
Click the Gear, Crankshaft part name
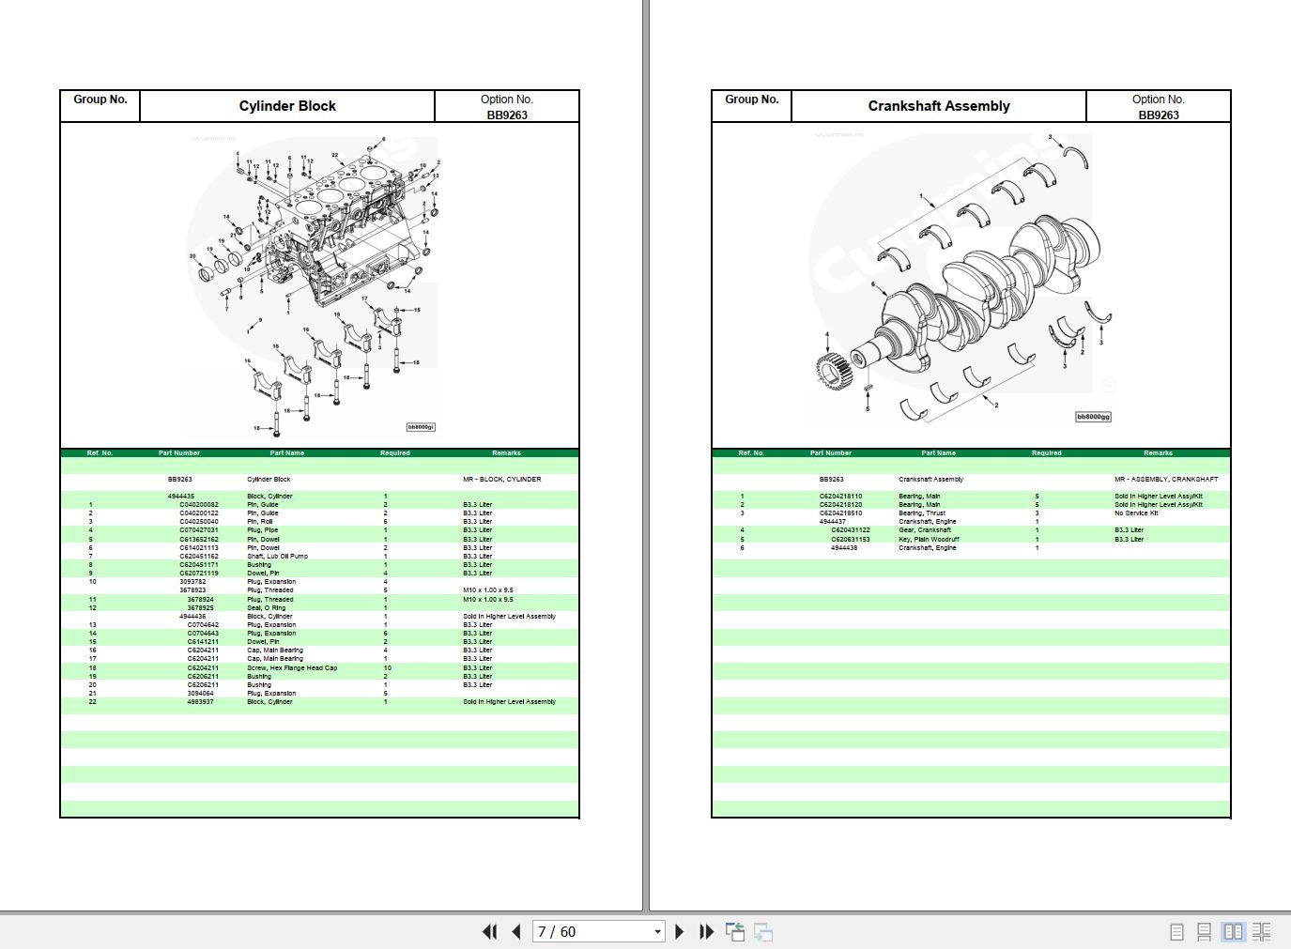[925, 530]
